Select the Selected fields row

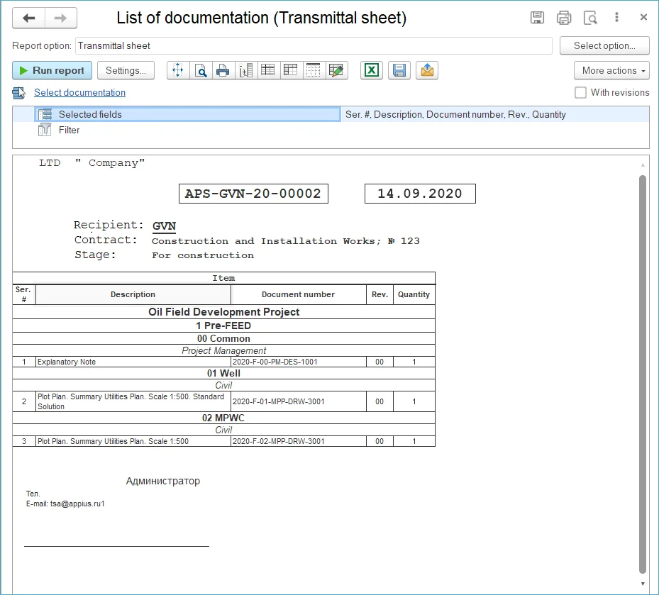pos(90,114)
